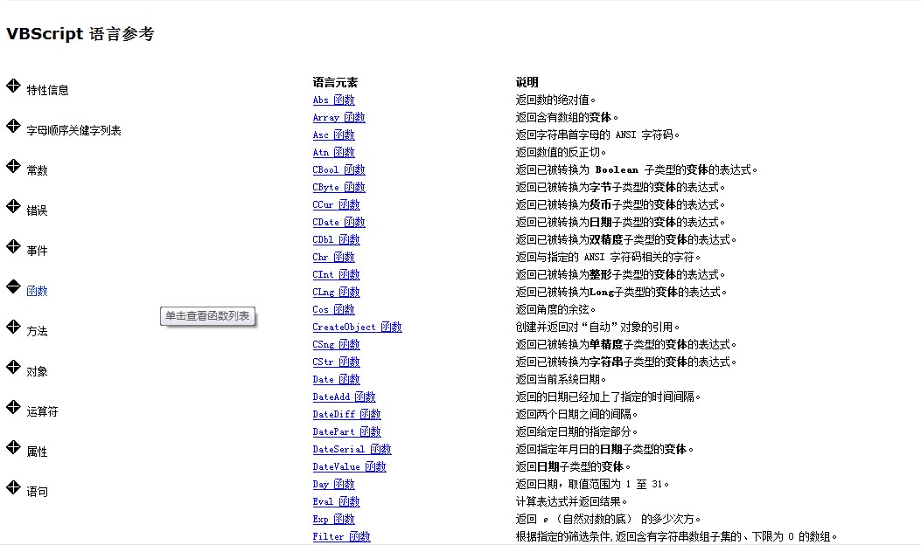Click diamond icon beside 错误

(x=13, y=206)
